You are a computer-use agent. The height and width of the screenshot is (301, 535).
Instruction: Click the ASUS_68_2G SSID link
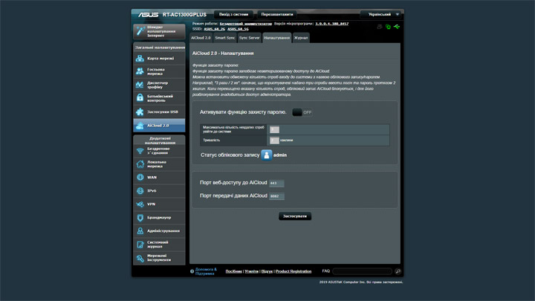(214, 29)
